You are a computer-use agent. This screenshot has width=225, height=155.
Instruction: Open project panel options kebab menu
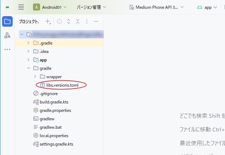[87, 22]
